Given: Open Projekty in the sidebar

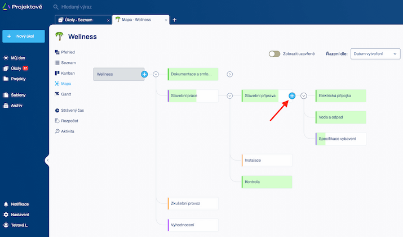Looking at the screenshot, I should 15,79.
